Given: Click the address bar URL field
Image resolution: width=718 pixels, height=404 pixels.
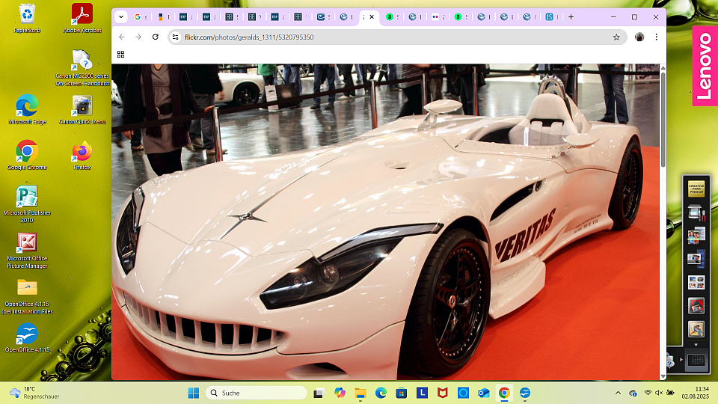Looking at the screenshot, I should [x=396, y=37].
